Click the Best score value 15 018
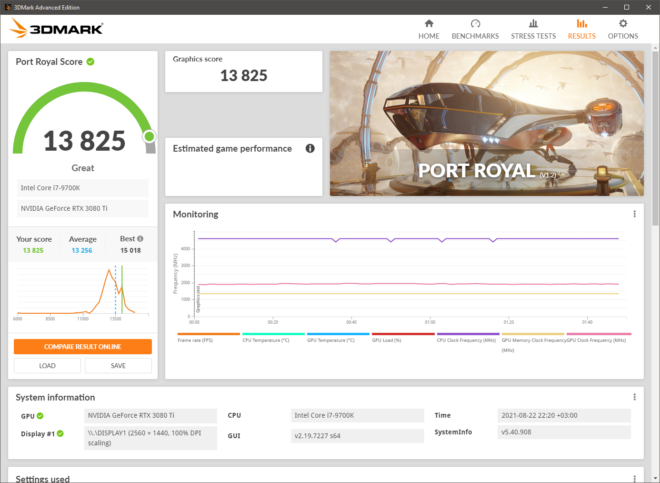This screenshot has height=483, width=660. click(x=130, y=250)
